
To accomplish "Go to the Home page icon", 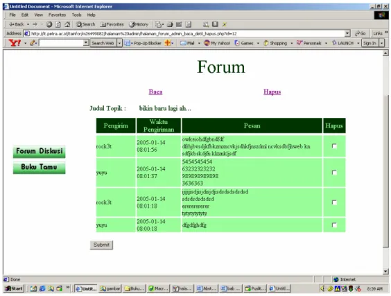I will click(67, 24).
